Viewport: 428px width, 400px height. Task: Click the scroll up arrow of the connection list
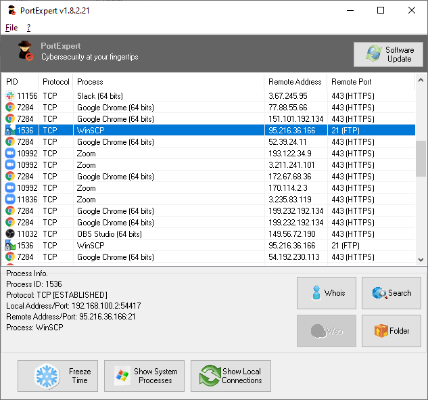[421, 80]
